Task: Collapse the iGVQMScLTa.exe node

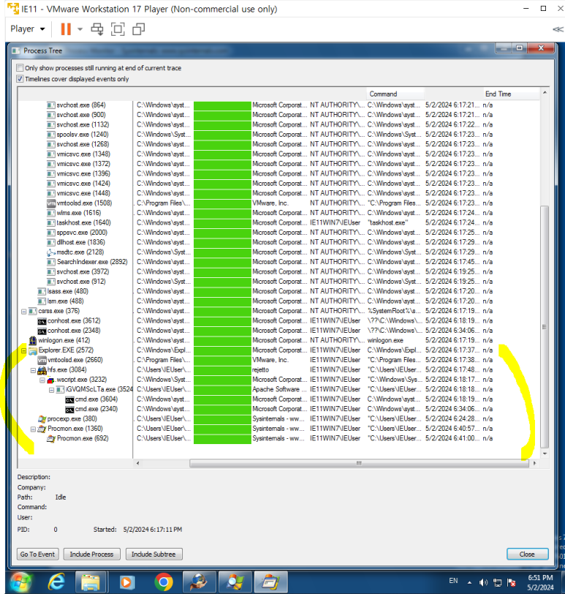Action: click(51, 390)
